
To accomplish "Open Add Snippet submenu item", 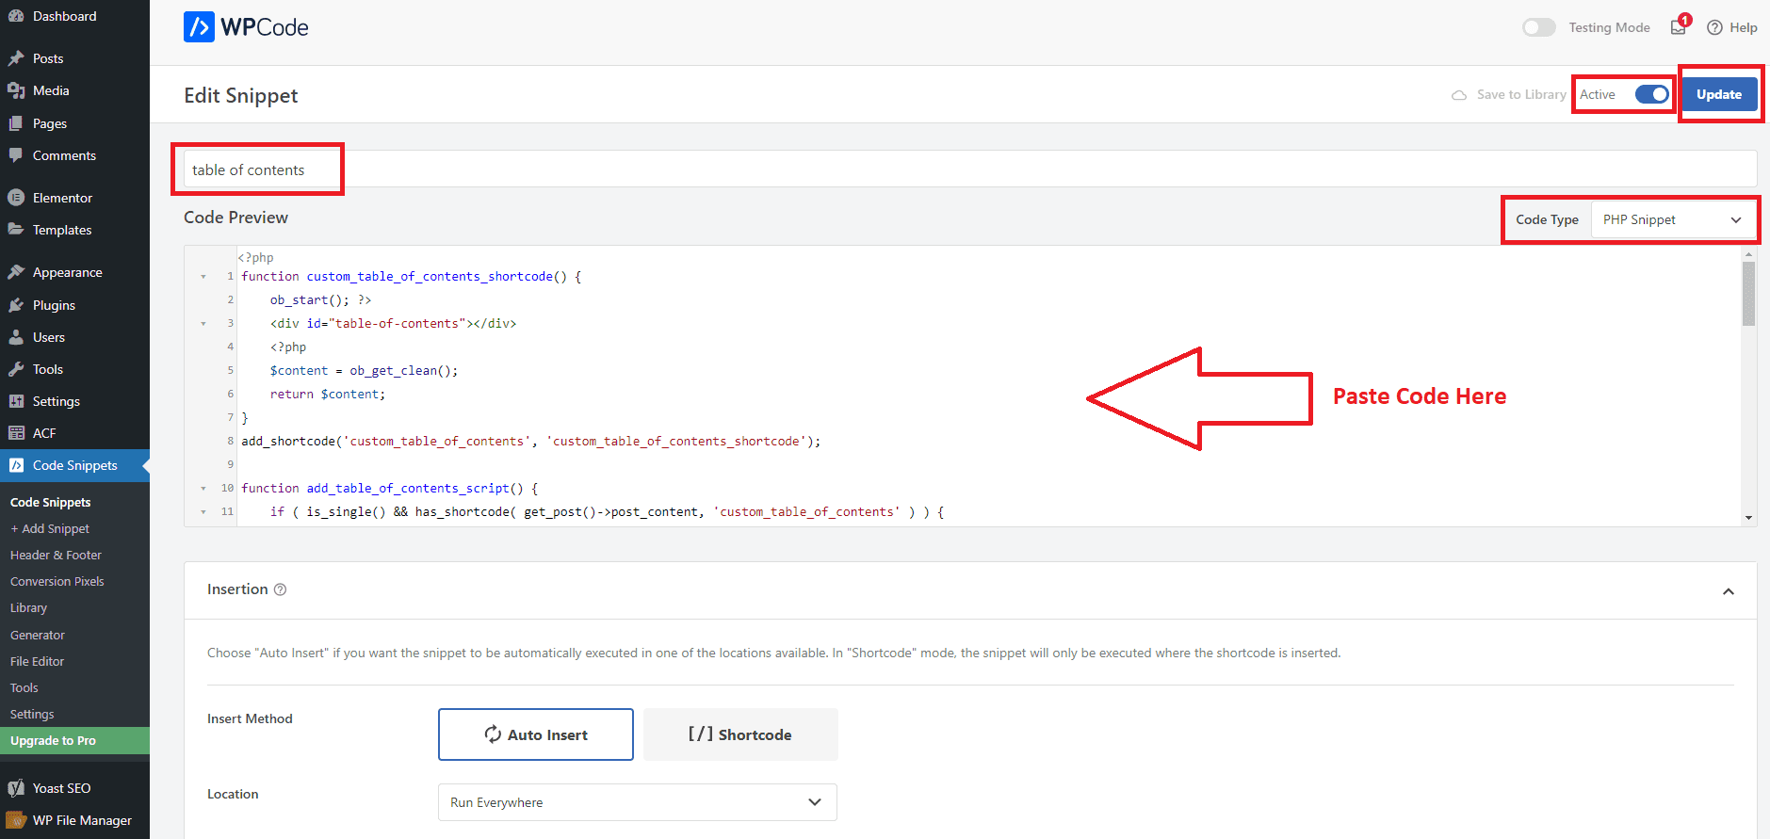I will (x=50, y=529).
